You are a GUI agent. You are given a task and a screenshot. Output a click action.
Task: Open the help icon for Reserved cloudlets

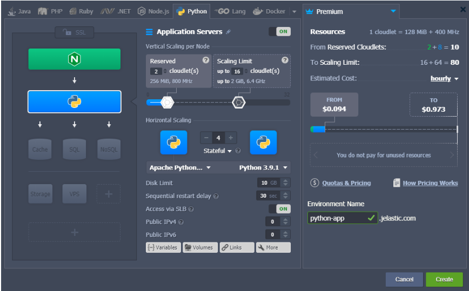point(205,60)
